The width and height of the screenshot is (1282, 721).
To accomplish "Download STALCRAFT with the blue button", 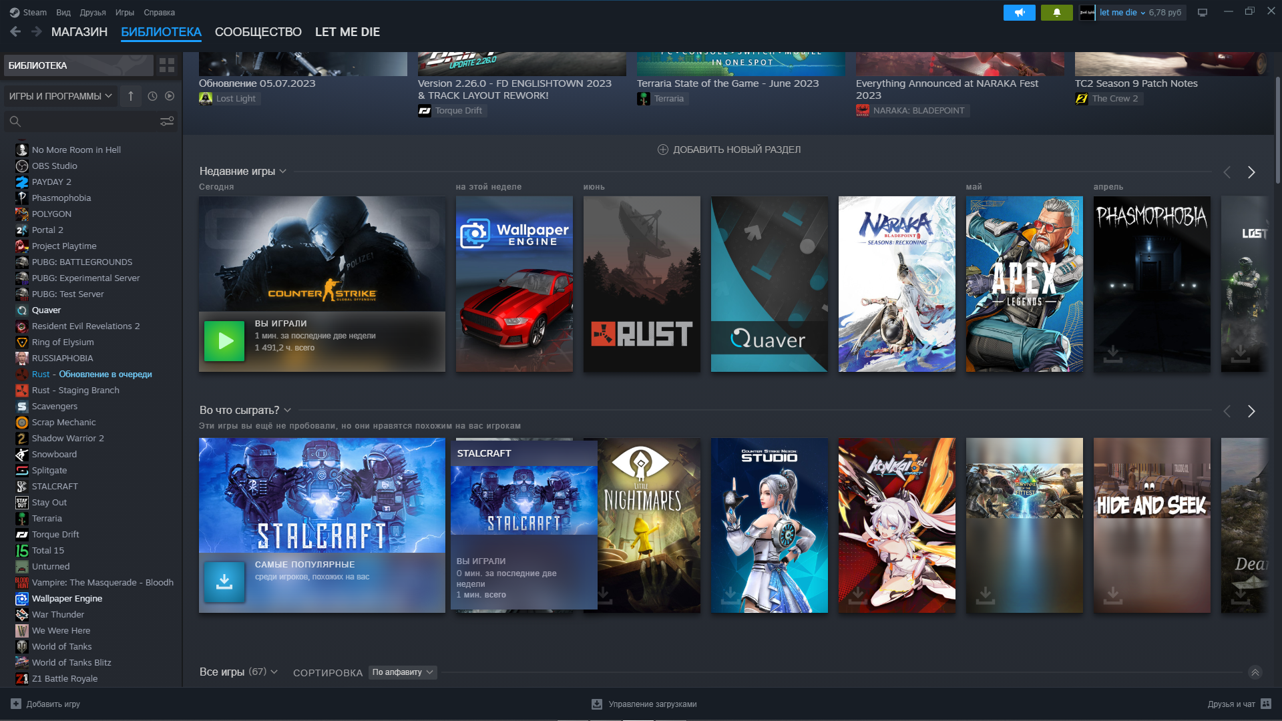I will tap(224, 582).
